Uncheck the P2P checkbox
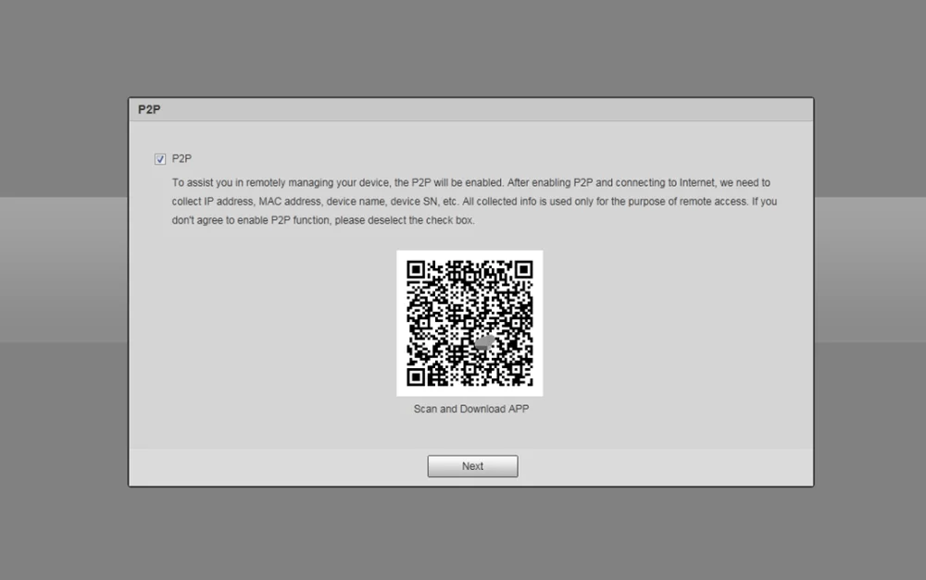 160,159
